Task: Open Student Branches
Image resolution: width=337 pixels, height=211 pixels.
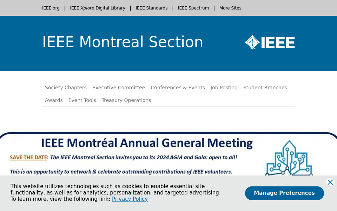Action: (x=265, y=88)
